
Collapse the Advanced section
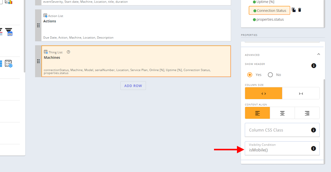tap(318, 54)
